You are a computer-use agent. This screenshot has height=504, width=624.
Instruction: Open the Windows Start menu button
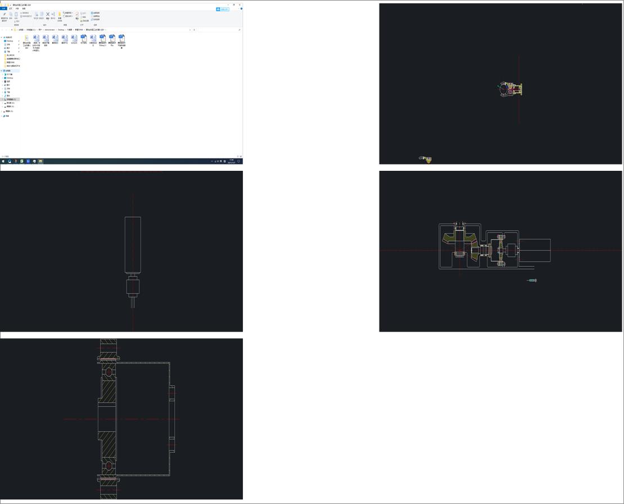click(3, 161)
